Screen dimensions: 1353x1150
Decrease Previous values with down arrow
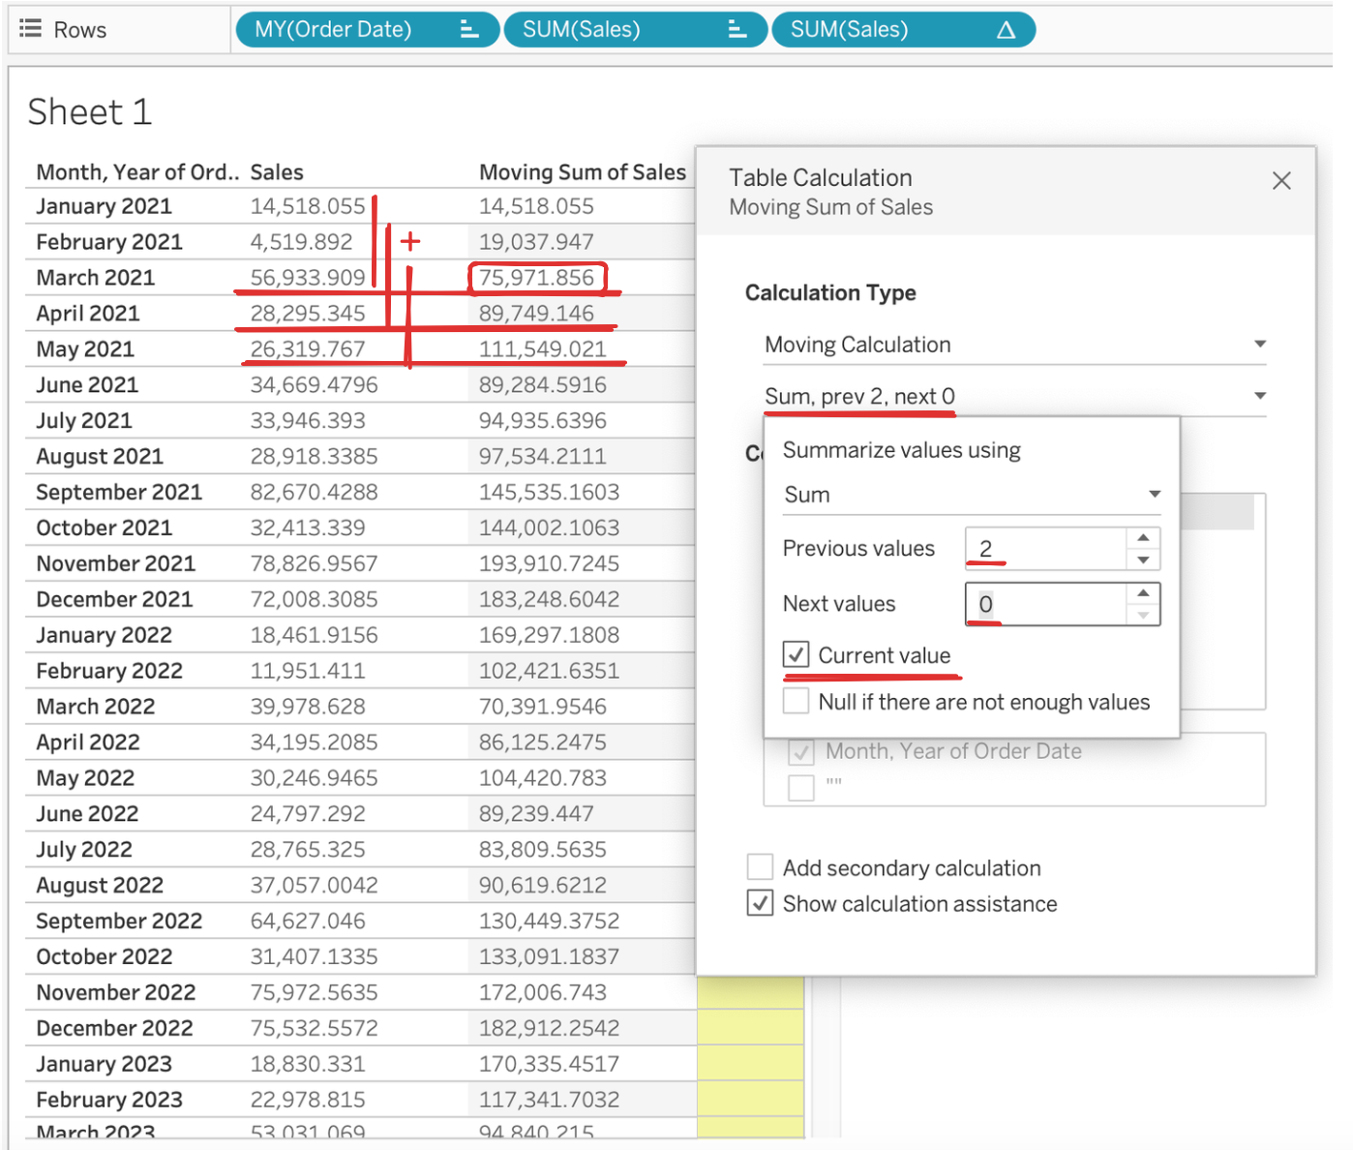click(x=1143, y=560)
